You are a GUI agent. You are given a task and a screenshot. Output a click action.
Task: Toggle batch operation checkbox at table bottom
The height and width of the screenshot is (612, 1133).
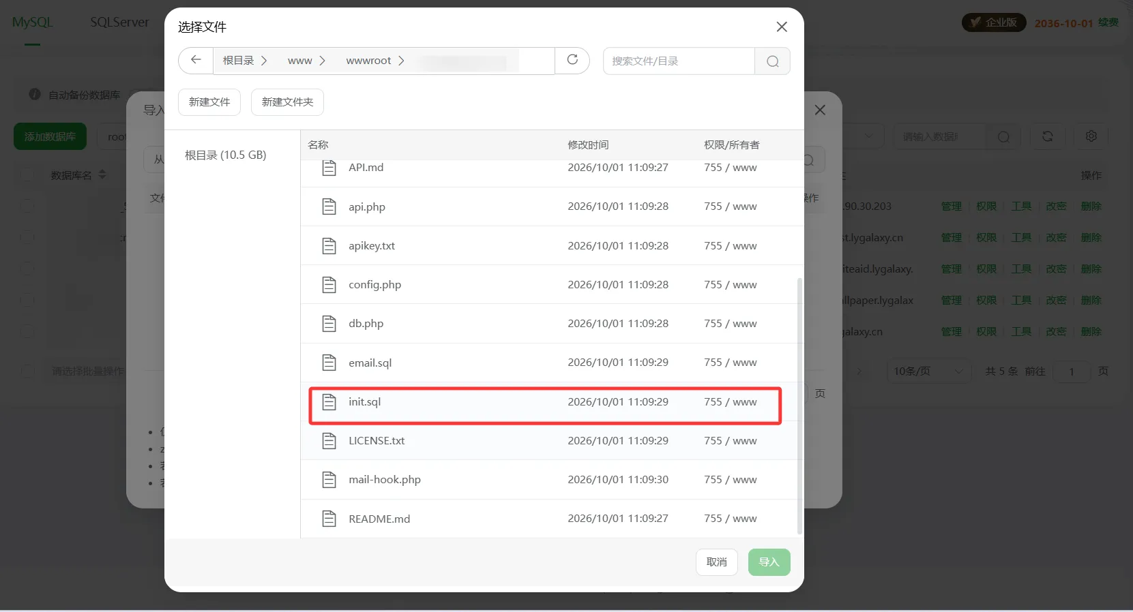27,371
